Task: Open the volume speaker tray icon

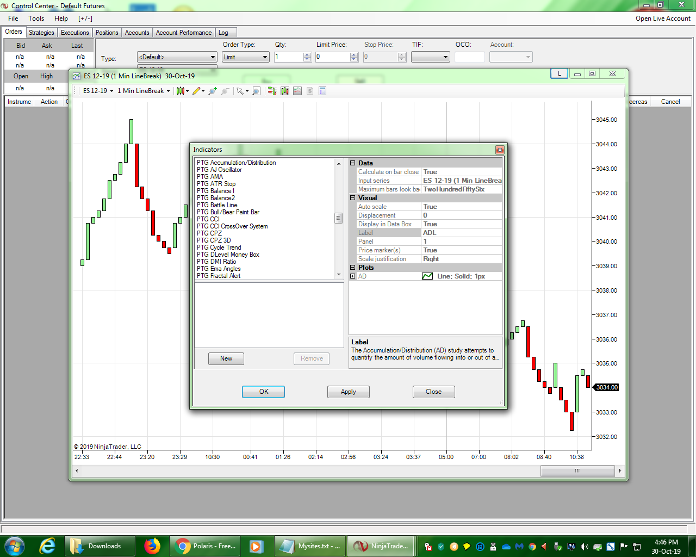Action: pos(585,547)
